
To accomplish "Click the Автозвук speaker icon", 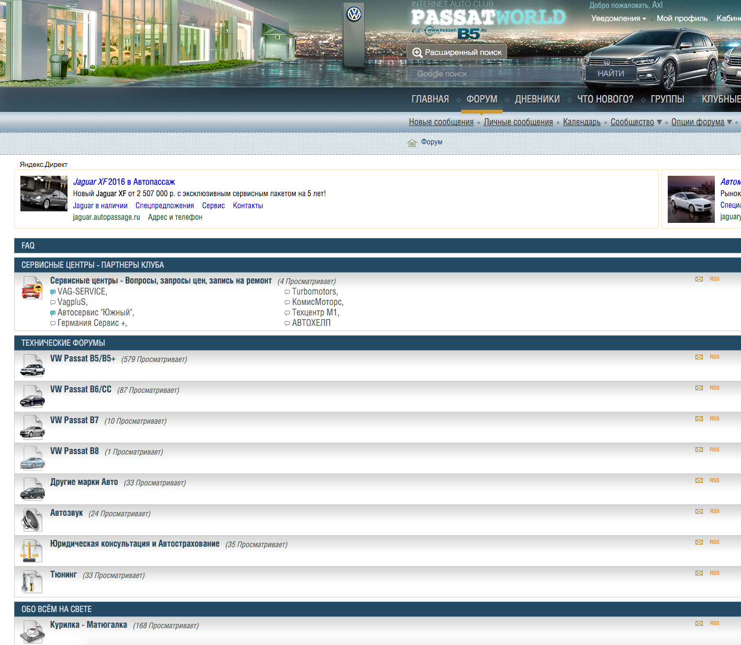I will coord(32,520).
